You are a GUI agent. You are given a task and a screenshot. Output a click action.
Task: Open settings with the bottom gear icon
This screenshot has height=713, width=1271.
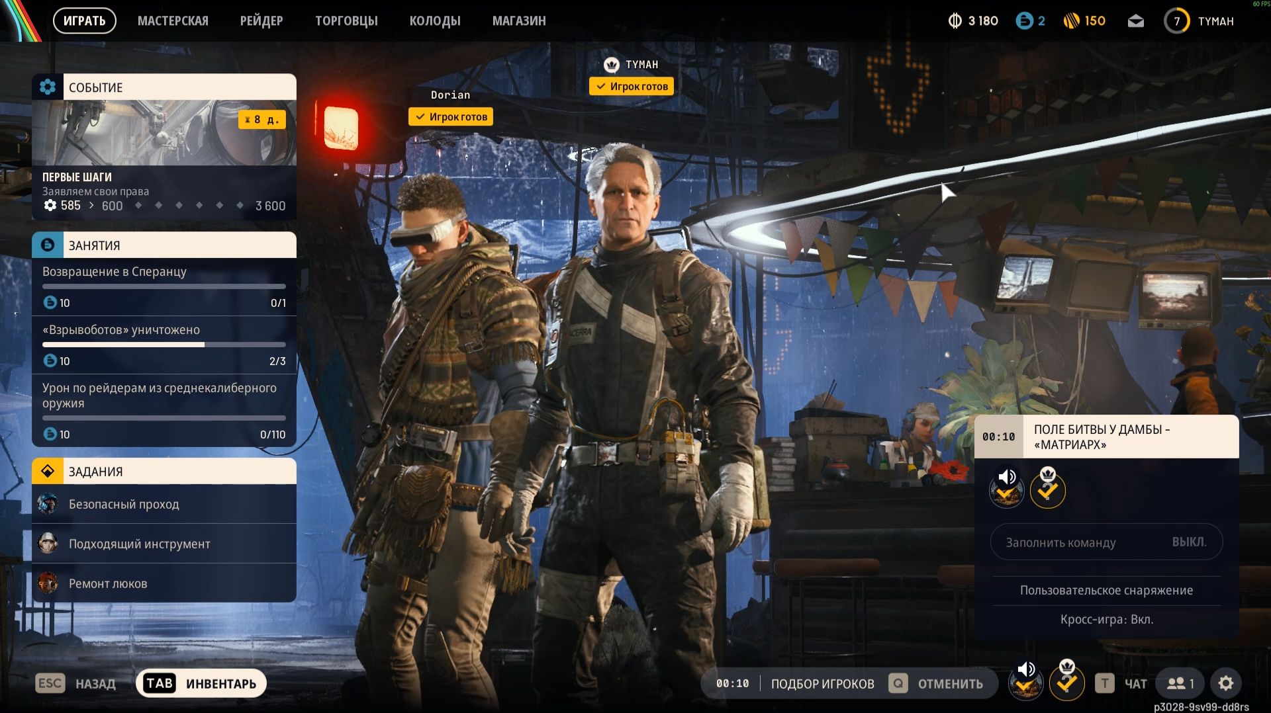pos(1226,683)
